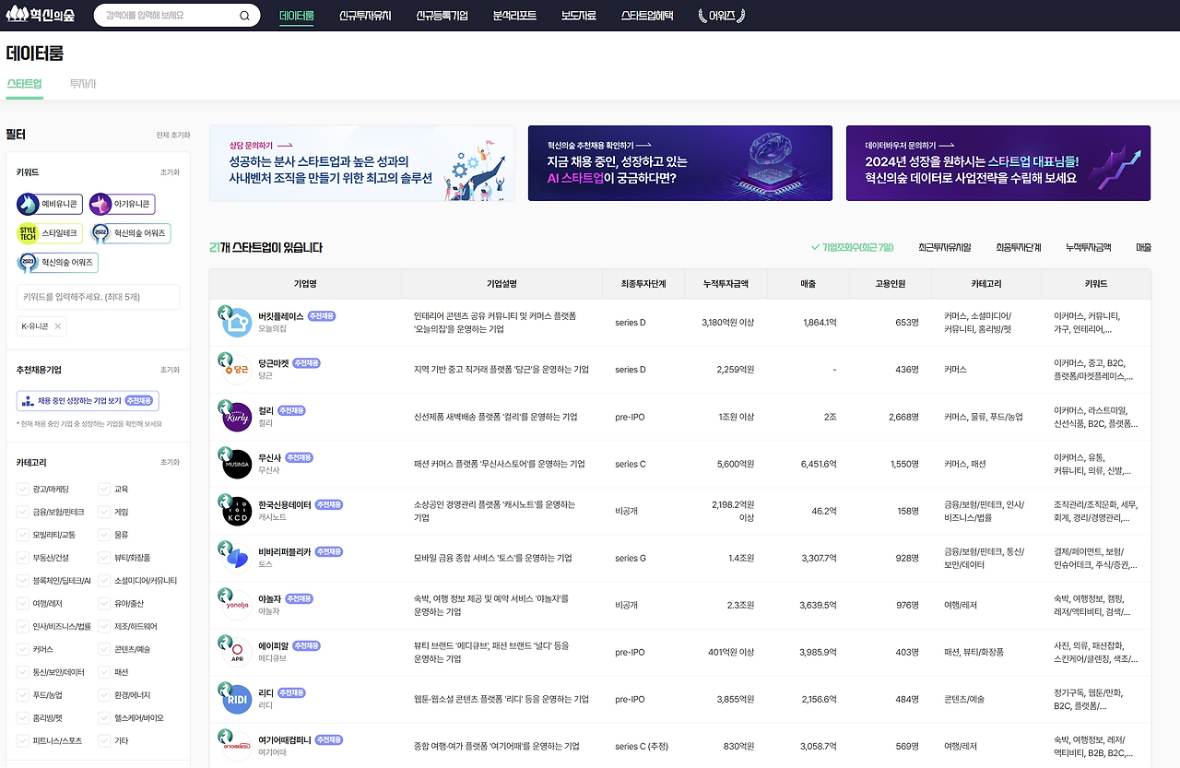Reset the 키워드 filter with 초기화
This screenshot has width=1180, height=768.
coord(171,172)
